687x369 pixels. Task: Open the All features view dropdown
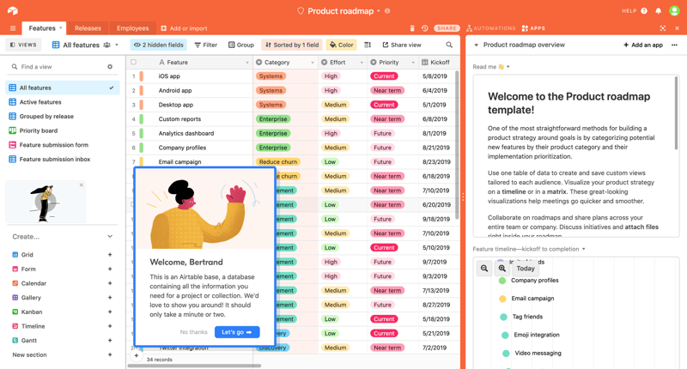[117, 45]
